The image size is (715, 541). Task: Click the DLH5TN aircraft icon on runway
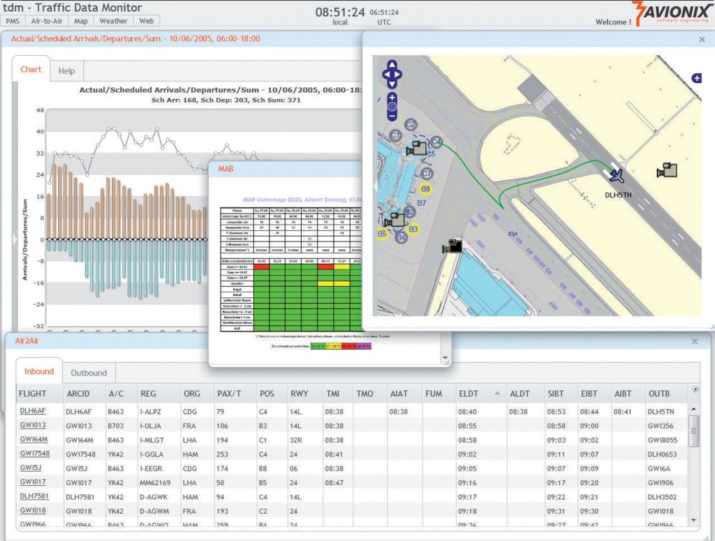tap(616, 175)
